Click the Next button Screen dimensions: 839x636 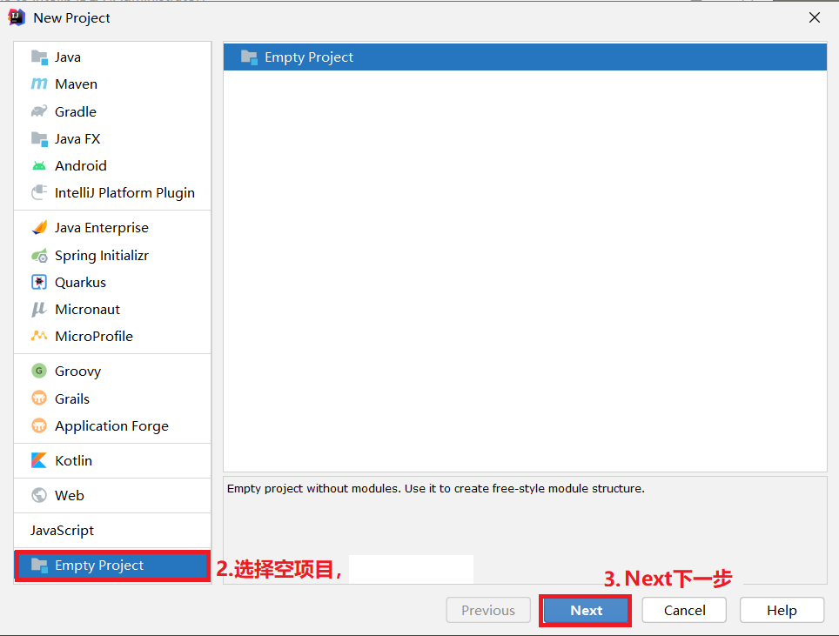(x=586, y=610)
